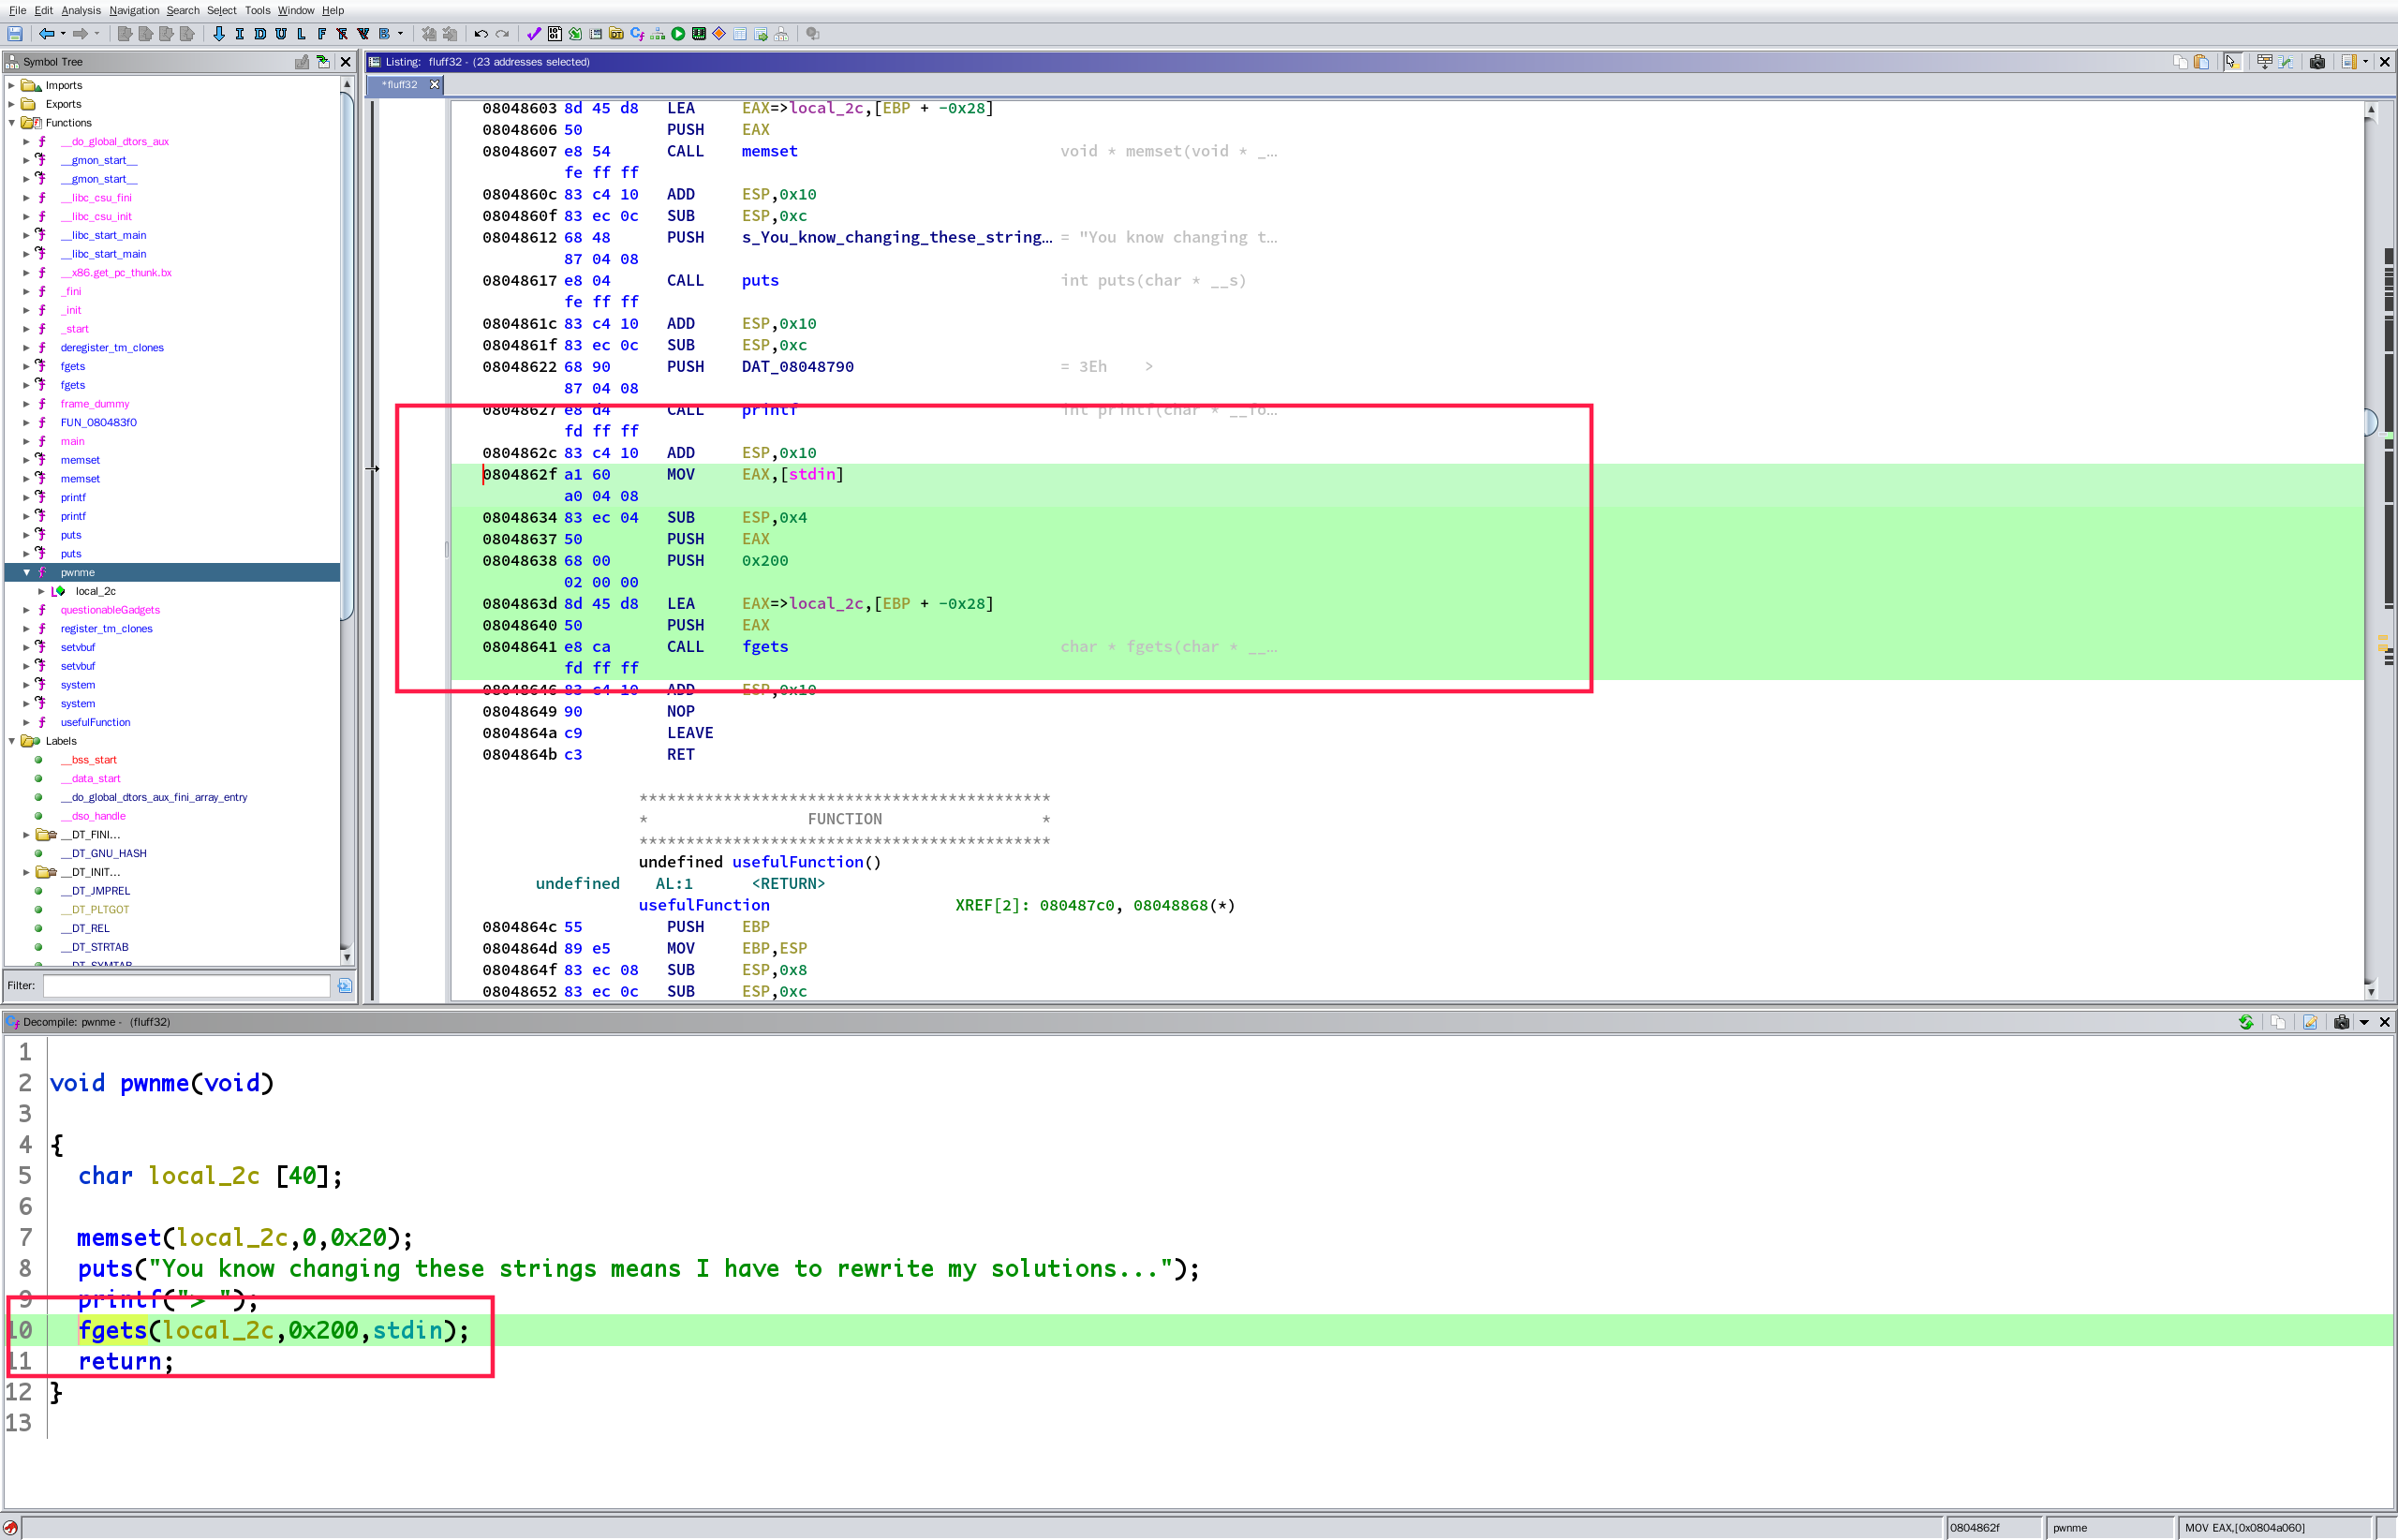This screenshot has width=2398, height=1540.
Task: Click usefulFunction label in the Listing
Action: click(704, 906)
